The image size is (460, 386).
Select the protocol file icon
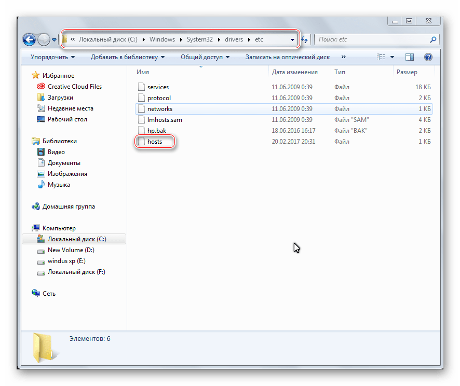pos(141,98)
